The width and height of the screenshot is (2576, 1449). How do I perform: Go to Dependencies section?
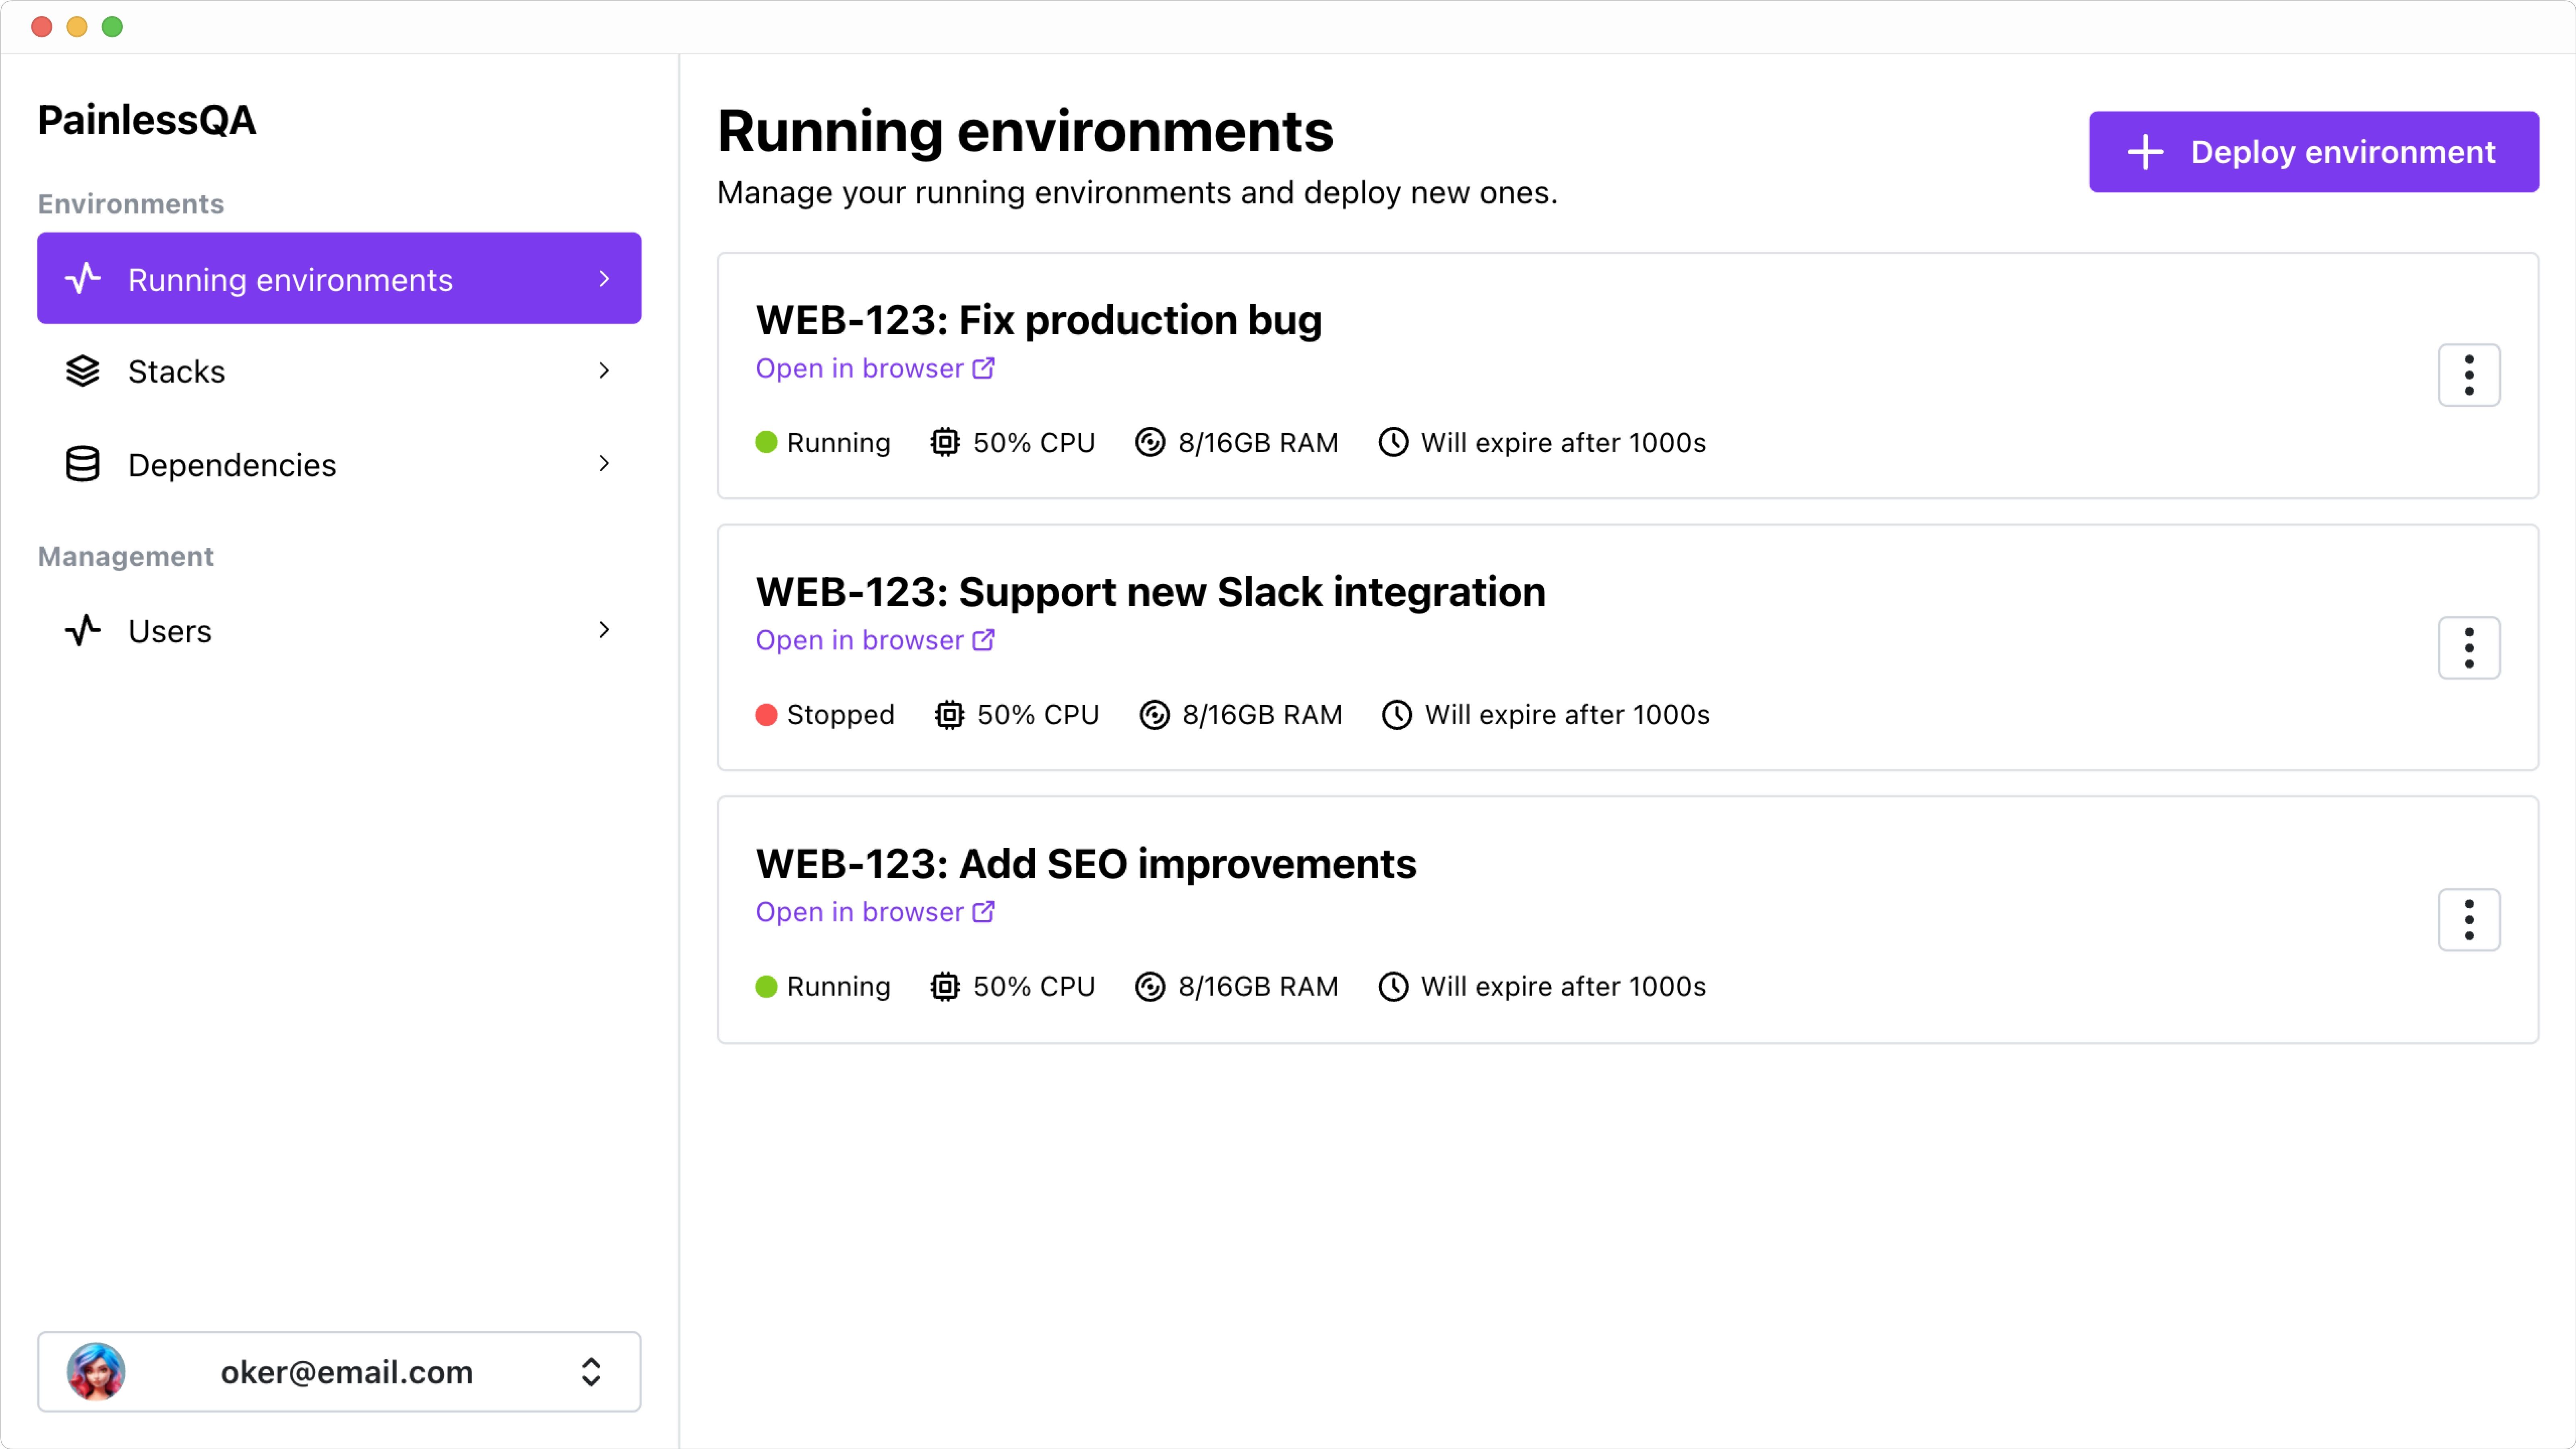pos(339,464)
